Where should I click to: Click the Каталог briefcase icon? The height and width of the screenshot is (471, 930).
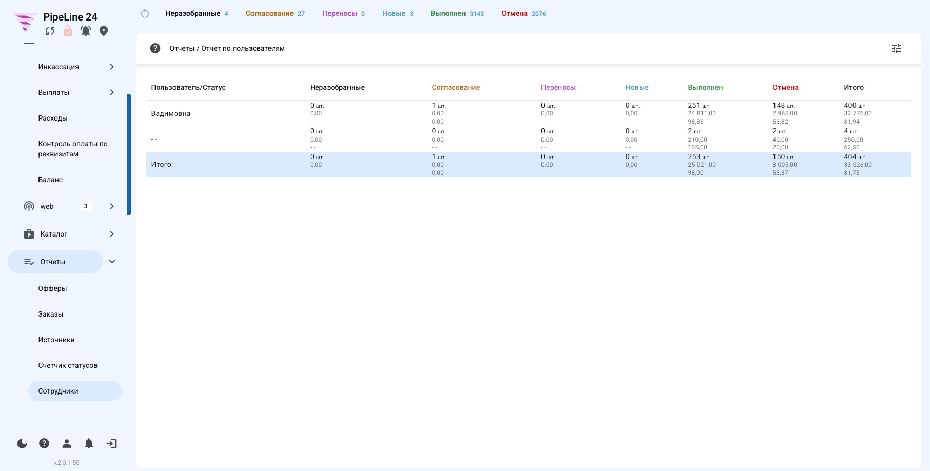(29, 234)
